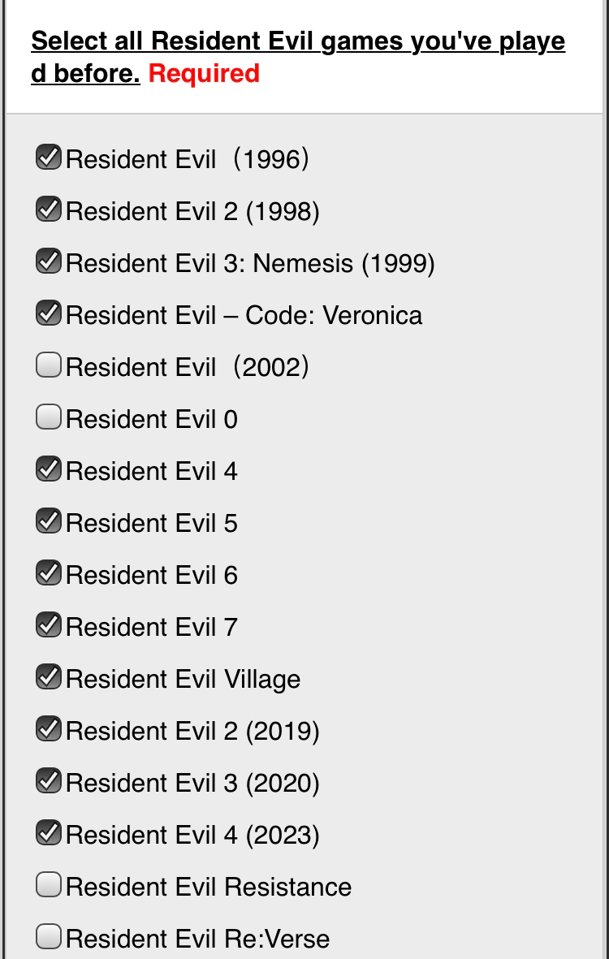Deselect Resident Evil Village
The height and width of the screenshot is (959, 609).
click(x=48, y=677)
